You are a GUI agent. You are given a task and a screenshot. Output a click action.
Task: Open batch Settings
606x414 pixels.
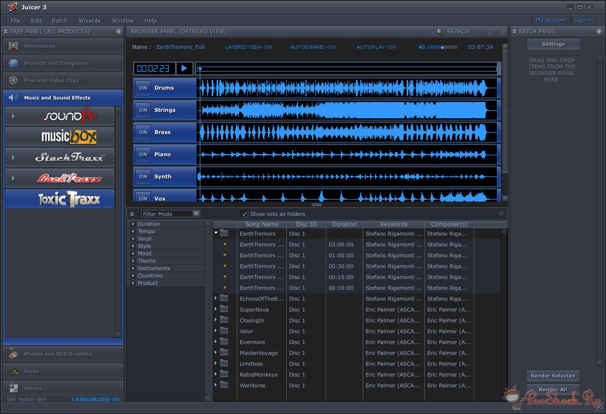[553, 44]
